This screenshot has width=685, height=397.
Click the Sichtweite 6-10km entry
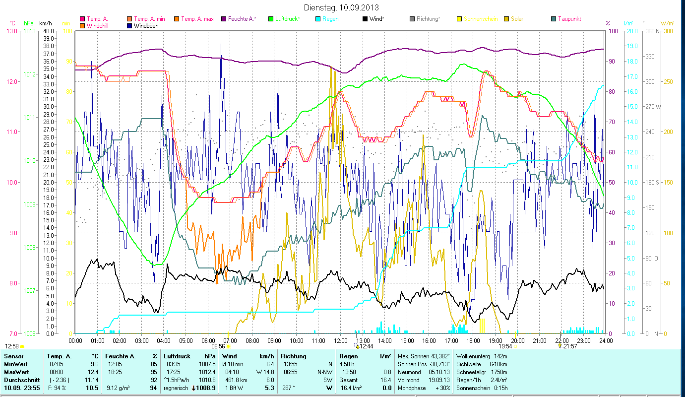pyautogui.click(x=482, y=364)
